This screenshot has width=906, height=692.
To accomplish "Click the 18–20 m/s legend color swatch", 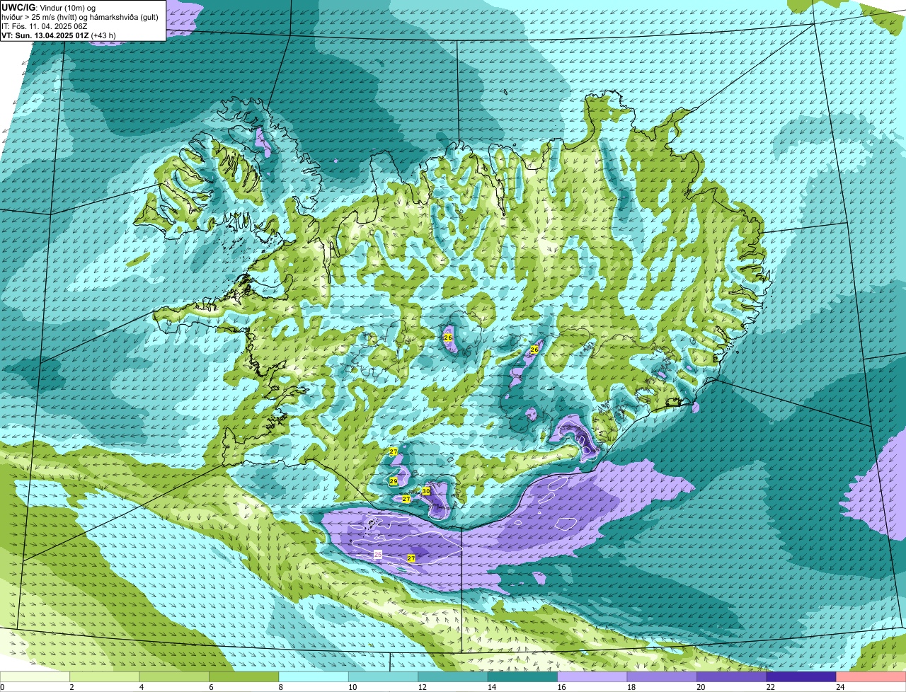I will 663,677.
